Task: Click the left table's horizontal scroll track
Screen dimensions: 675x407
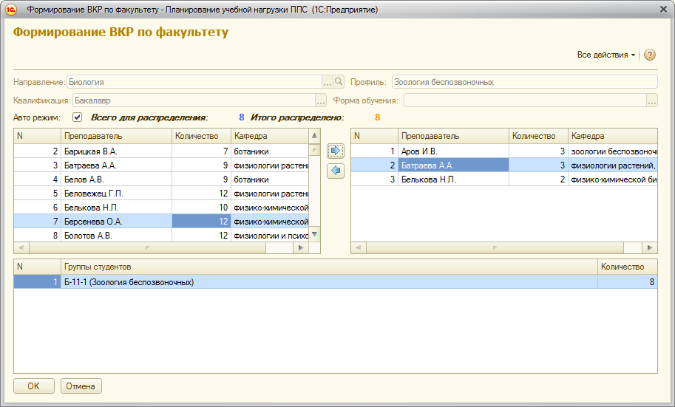Action: click(147, 247)
